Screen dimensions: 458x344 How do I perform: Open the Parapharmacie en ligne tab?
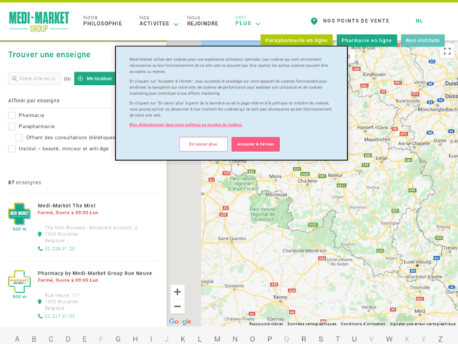click(x=296, y=41)
